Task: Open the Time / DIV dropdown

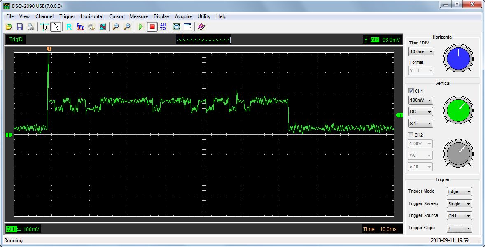Action: (x=421, y=52)
